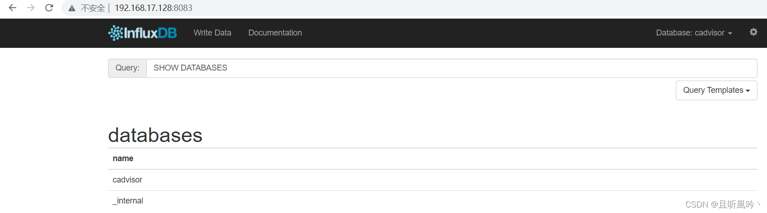Click the caret beside Database: cadvisor
The image size is (767, 213).
click(730, 34)
